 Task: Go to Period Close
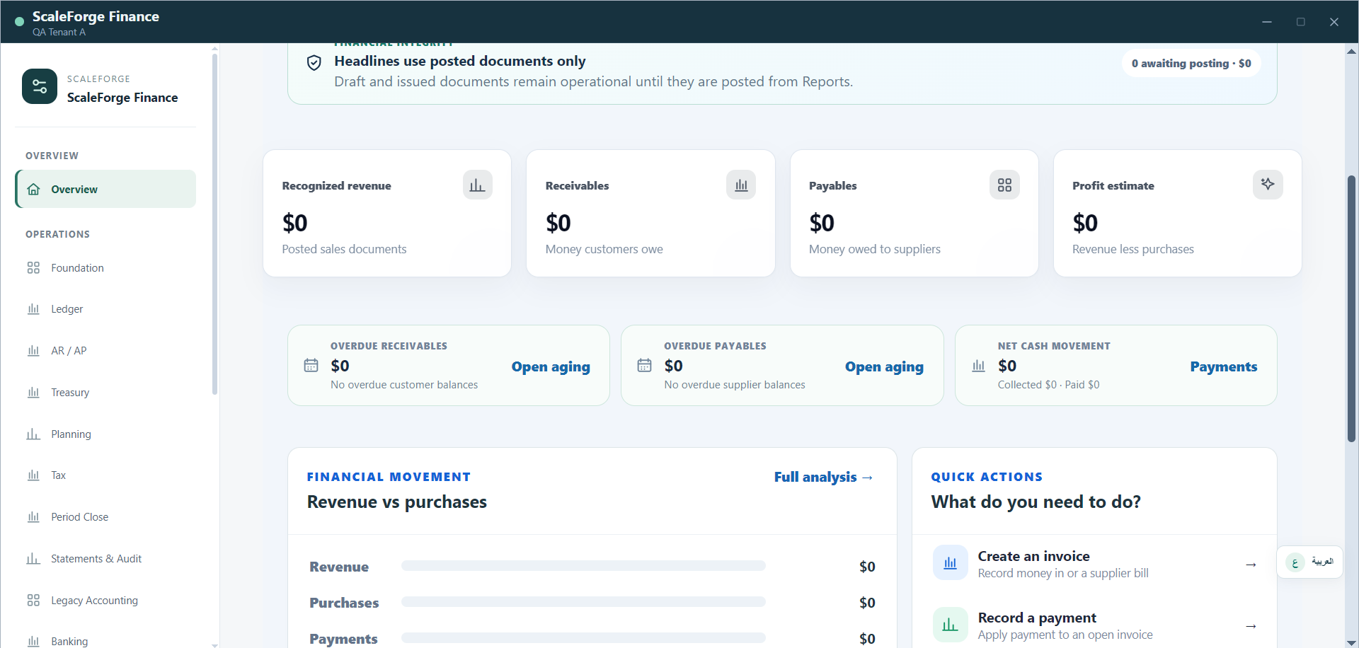pyautogui.click(x=105, y=517)
